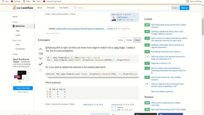Click See more linked questions

[x=162, y=92]
